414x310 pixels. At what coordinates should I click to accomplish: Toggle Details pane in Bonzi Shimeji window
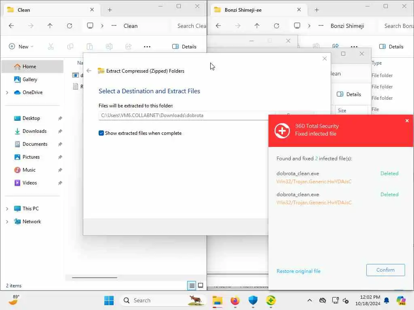click(x=391, y=47)
